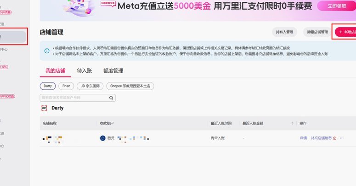
Task: Switch to 我的店铺 tab
Action: (x=56, y=71)
